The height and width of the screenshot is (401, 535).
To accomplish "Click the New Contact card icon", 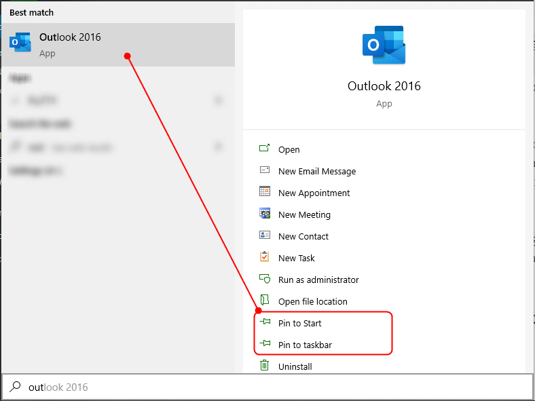I will click(x=264, y=235).
